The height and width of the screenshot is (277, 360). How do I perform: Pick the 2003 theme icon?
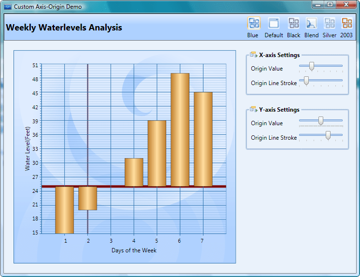[x=346, y=23]
